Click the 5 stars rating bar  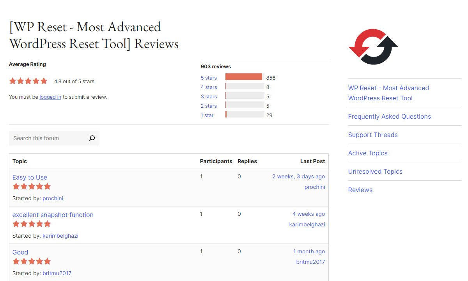point(245,77)
